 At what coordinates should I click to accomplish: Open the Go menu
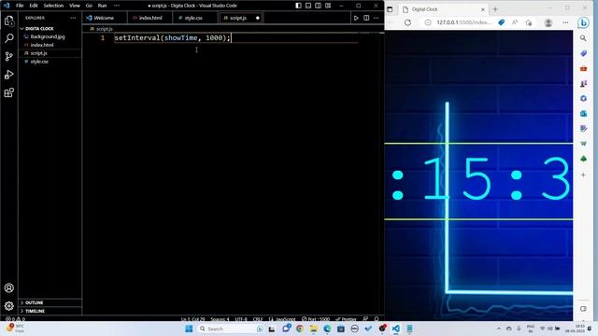click(x=89, y=6)
